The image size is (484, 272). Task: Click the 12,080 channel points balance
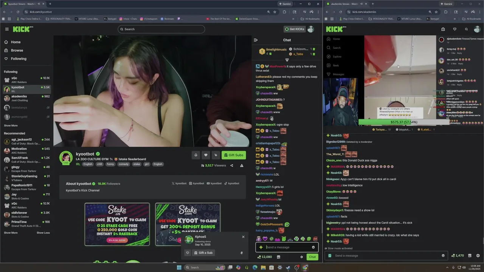264,257
